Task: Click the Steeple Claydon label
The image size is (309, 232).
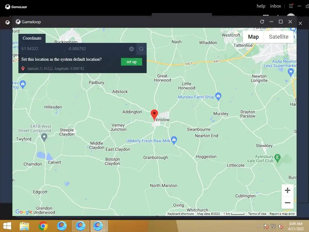Action: coord(67,132)
